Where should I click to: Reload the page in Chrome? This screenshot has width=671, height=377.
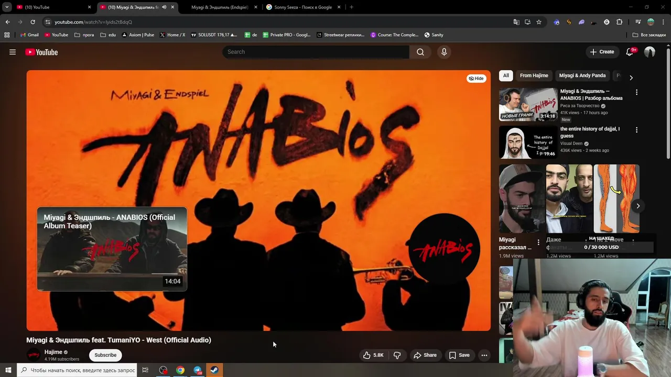coord(33,22)
